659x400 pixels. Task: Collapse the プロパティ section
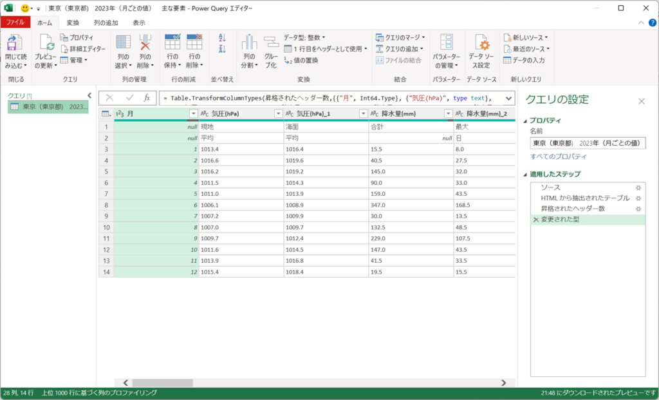(525, 120)
